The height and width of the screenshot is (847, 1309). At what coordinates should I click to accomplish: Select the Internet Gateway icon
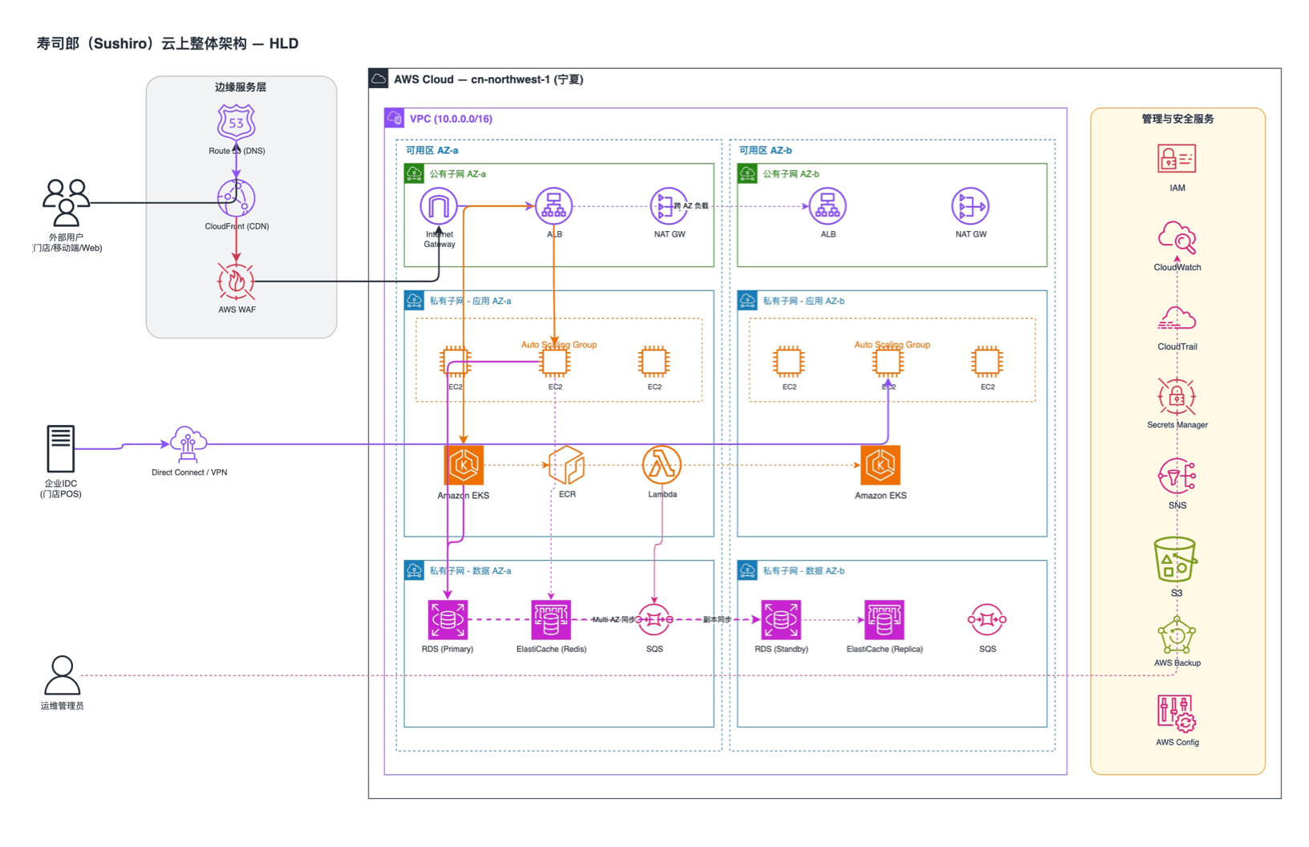[x=439, y=207]
